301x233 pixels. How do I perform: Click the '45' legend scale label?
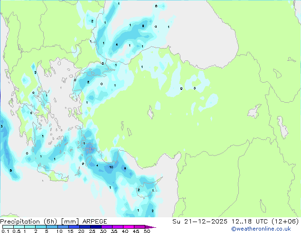pos(136,231)
